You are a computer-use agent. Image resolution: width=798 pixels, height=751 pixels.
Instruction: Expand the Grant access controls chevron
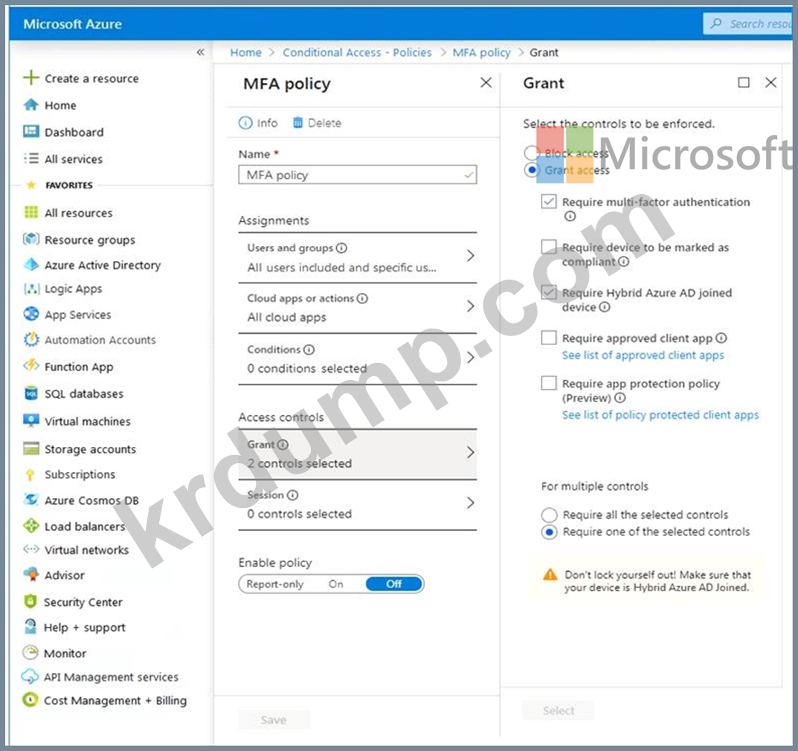[470, 452]
